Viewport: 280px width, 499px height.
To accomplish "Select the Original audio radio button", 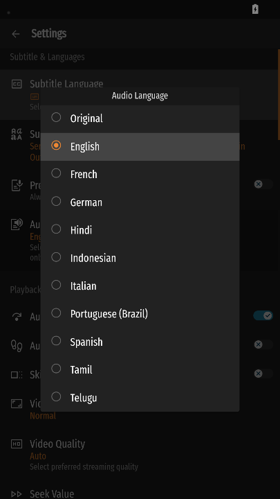I will [140, 119].
